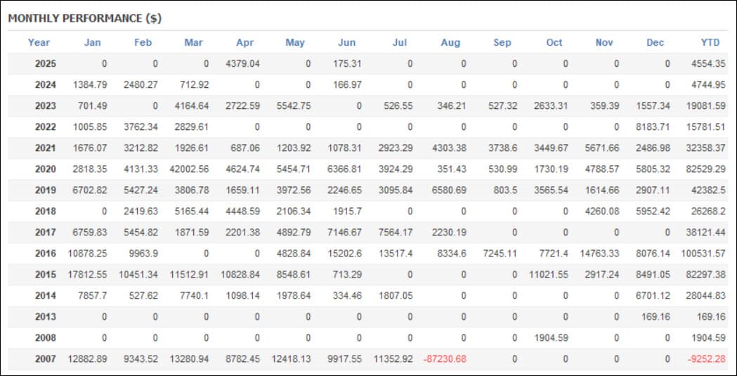Select the 2013 December value 169.16
This screenshot has width=737, height=376.
(x=656, y=317)
